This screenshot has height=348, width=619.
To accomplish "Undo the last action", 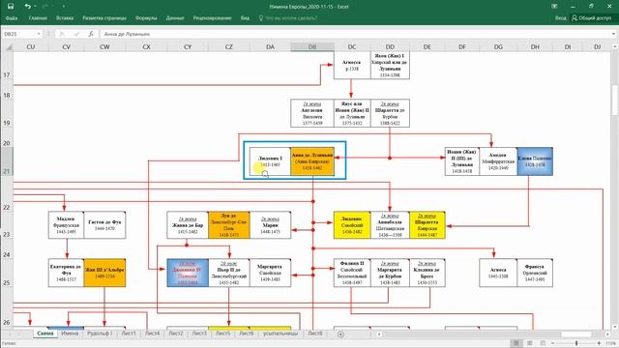I will (x=27, y=7).
